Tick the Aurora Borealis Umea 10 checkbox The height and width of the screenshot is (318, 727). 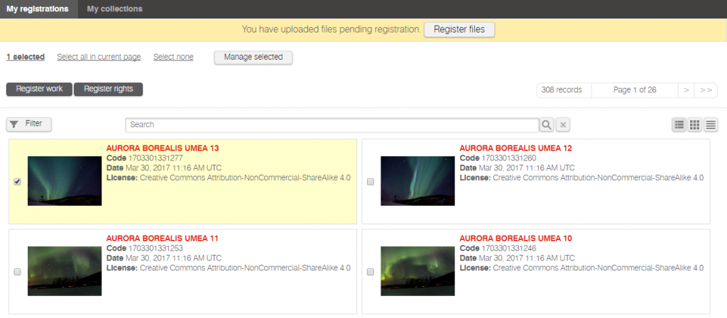click(370, 272)
